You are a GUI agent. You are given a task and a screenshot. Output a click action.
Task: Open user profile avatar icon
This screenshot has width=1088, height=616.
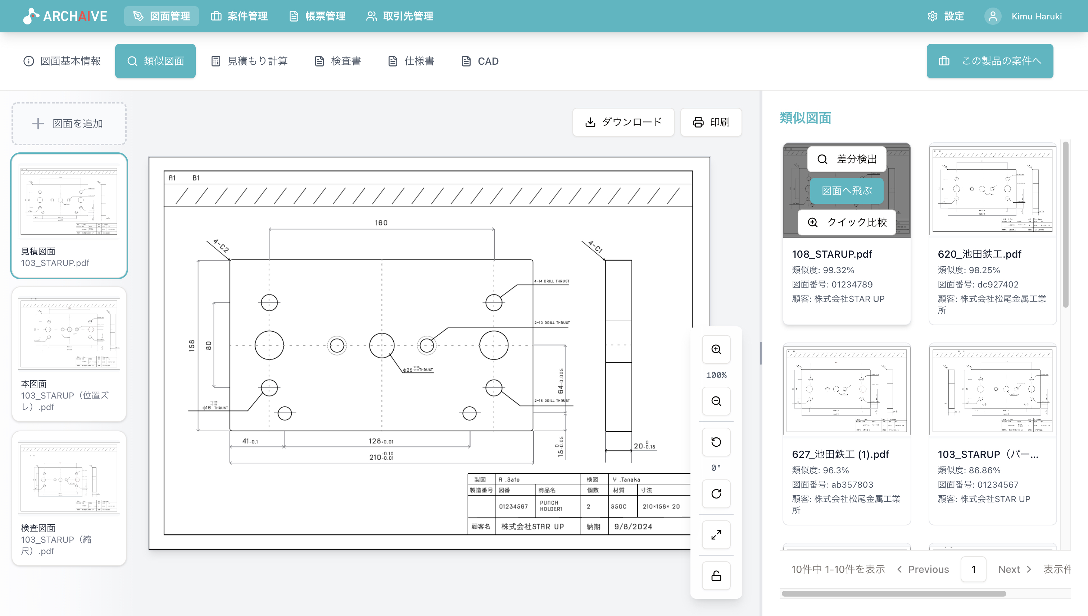(x=992, y=16)
